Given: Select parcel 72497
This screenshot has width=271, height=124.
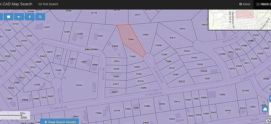Looking at the screenshot, I should coord(176,75).
